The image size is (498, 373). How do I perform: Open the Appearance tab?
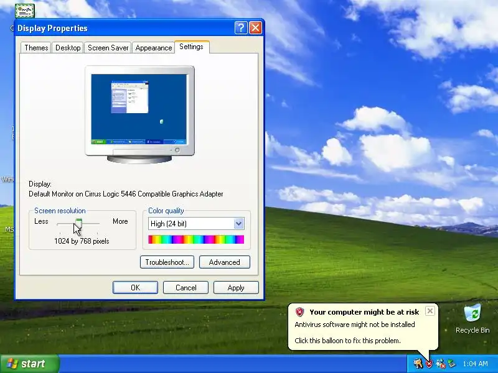point(153,48)
